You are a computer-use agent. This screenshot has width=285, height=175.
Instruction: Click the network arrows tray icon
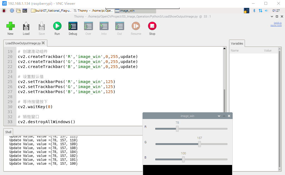point(261,11)
